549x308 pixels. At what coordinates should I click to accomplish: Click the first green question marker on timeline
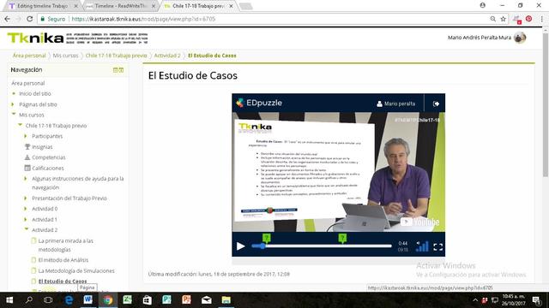267,238
